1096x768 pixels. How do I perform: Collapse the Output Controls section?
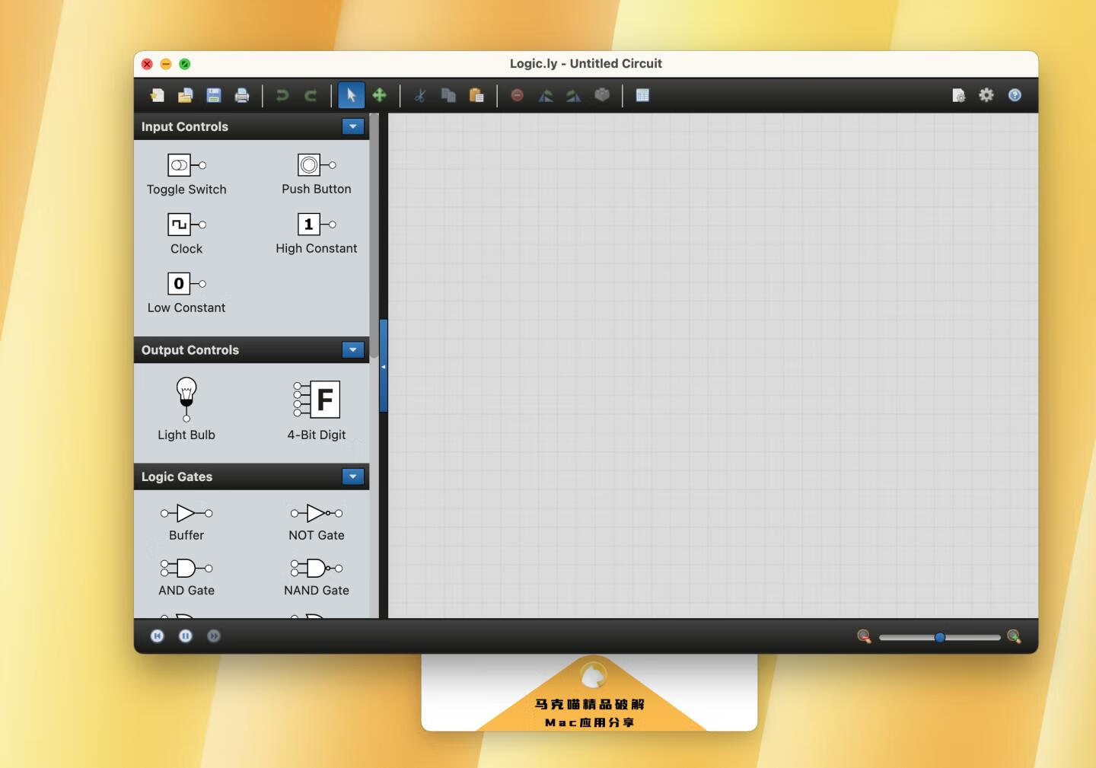click(x=352, y=349)
